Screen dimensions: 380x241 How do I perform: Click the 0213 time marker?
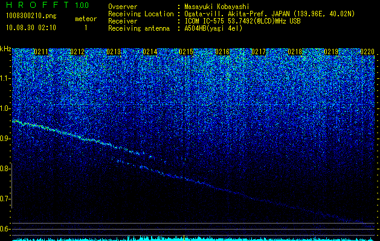pyautogui.click(x=114, y=52)
